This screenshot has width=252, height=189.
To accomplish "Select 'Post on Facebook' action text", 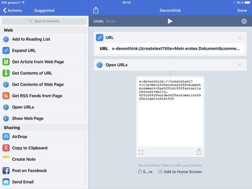I will tap(30, 170).
